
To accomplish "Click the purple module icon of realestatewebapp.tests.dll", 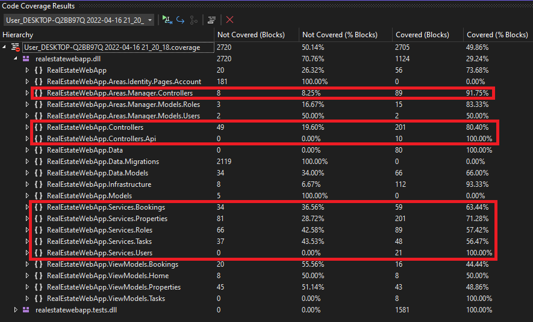I will (26, 310).
